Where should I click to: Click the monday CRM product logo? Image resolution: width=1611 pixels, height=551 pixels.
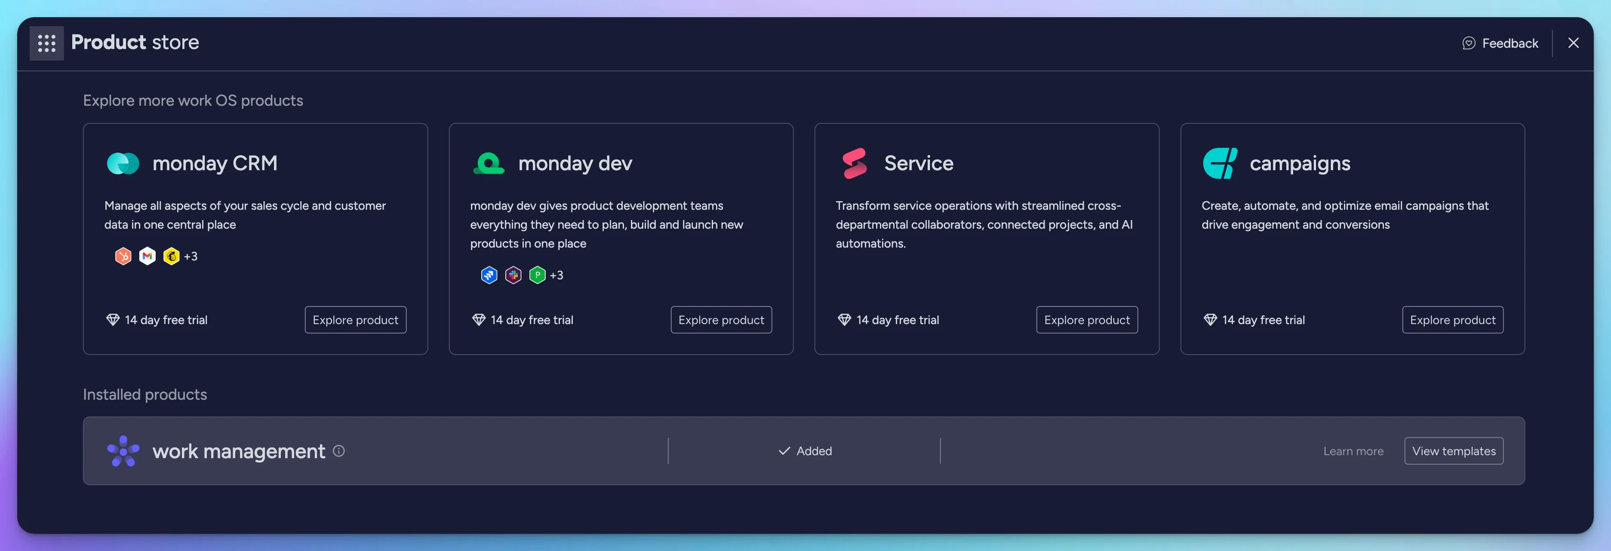pos(123,163)
